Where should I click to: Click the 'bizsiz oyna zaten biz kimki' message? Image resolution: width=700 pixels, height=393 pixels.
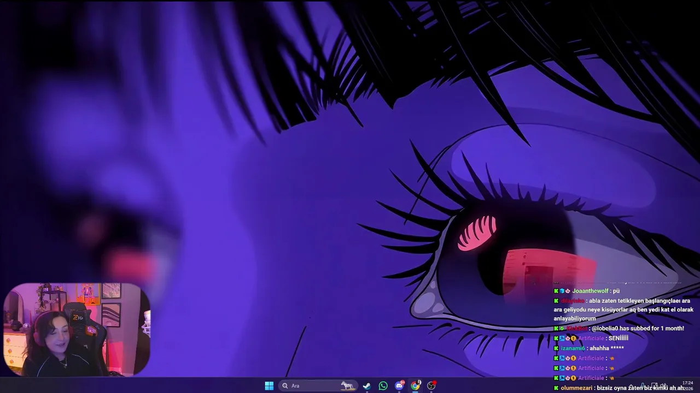pos(640,388)
